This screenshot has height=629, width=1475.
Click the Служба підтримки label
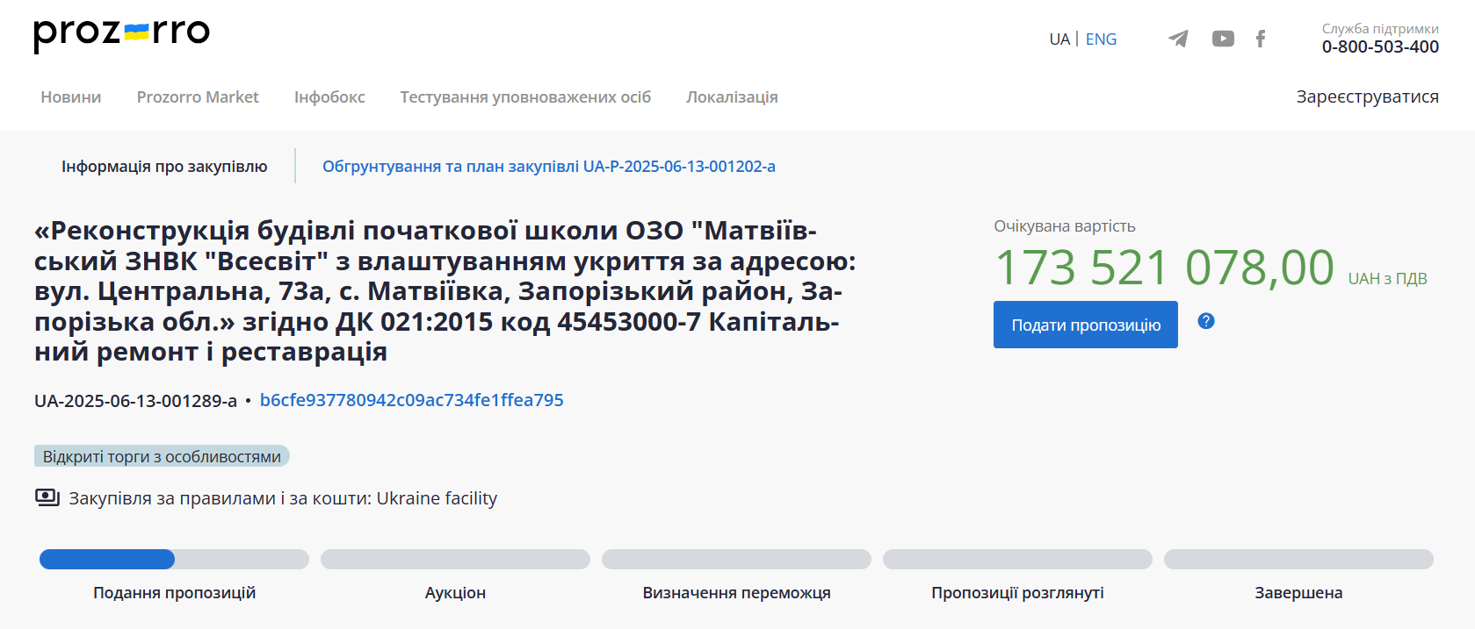coord(1380,29)
